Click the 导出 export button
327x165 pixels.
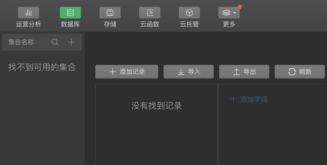tap(244, 72)
